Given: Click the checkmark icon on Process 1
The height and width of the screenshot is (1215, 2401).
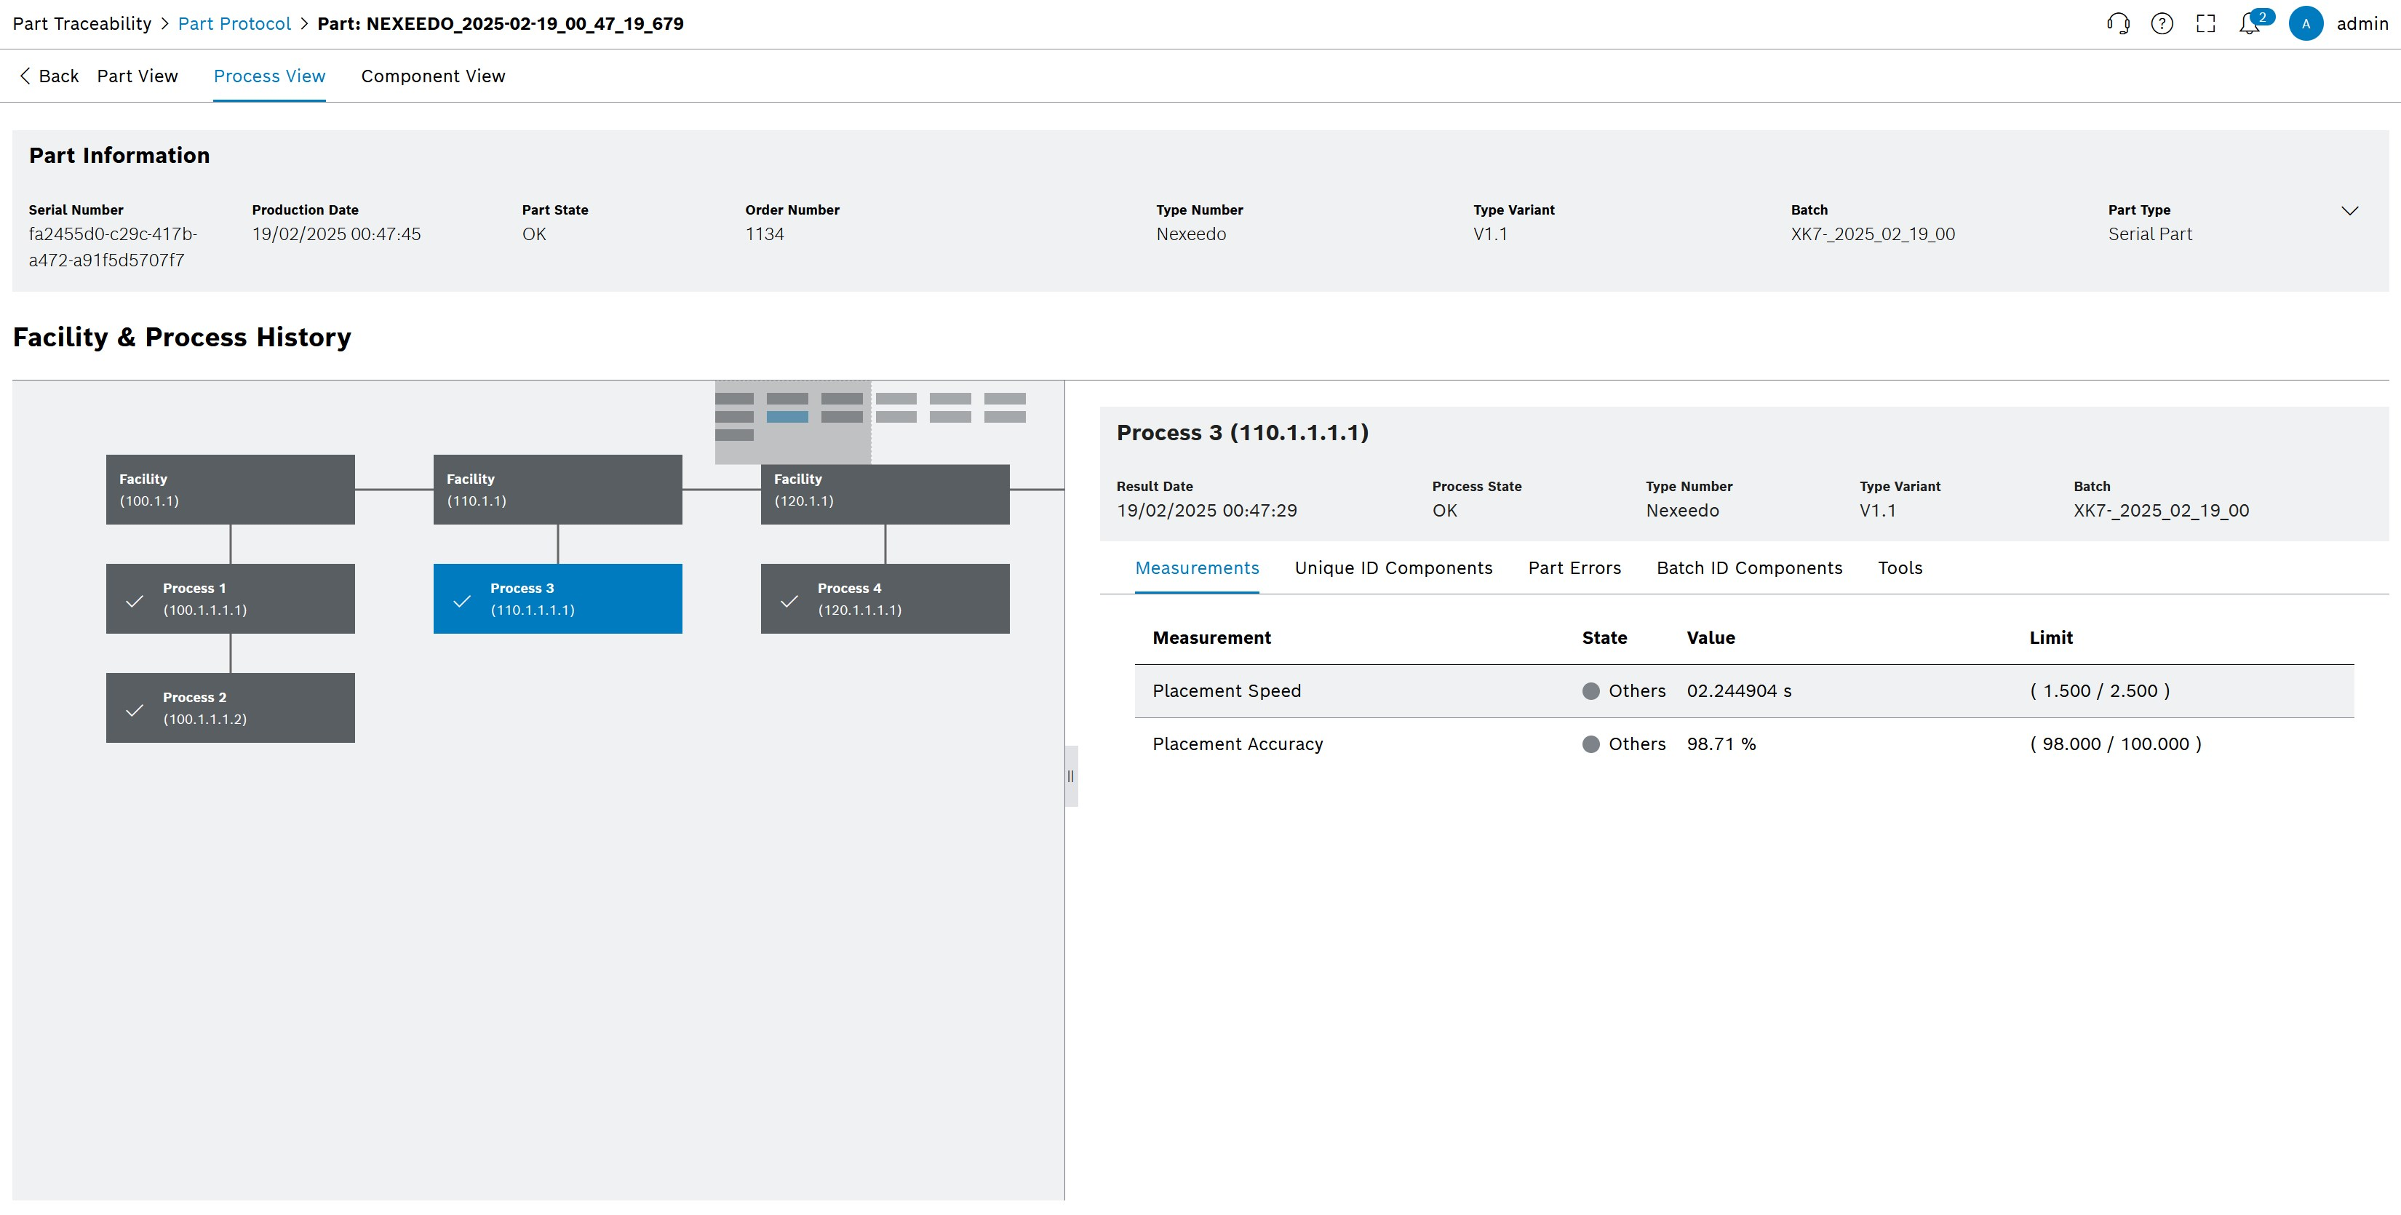Looking at the screenshot, I should pyautogui.click(x=134, y=601).
